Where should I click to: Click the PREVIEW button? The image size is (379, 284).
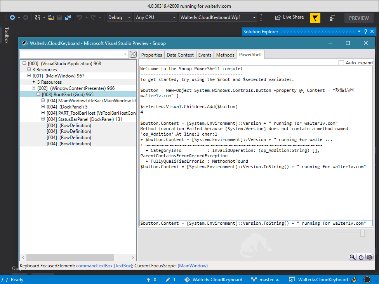[358, 18]
